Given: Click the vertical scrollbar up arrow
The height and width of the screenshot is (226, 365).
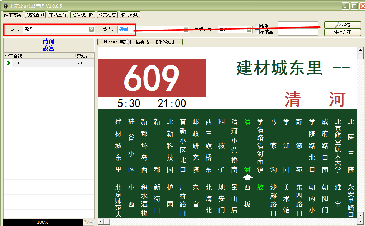Looking at the screenshot, I should tap(360, 50).
